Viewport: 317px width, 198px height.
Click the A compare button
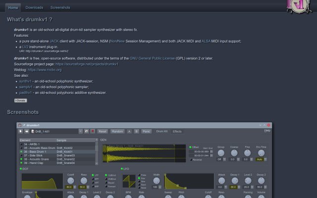[129, 131]
